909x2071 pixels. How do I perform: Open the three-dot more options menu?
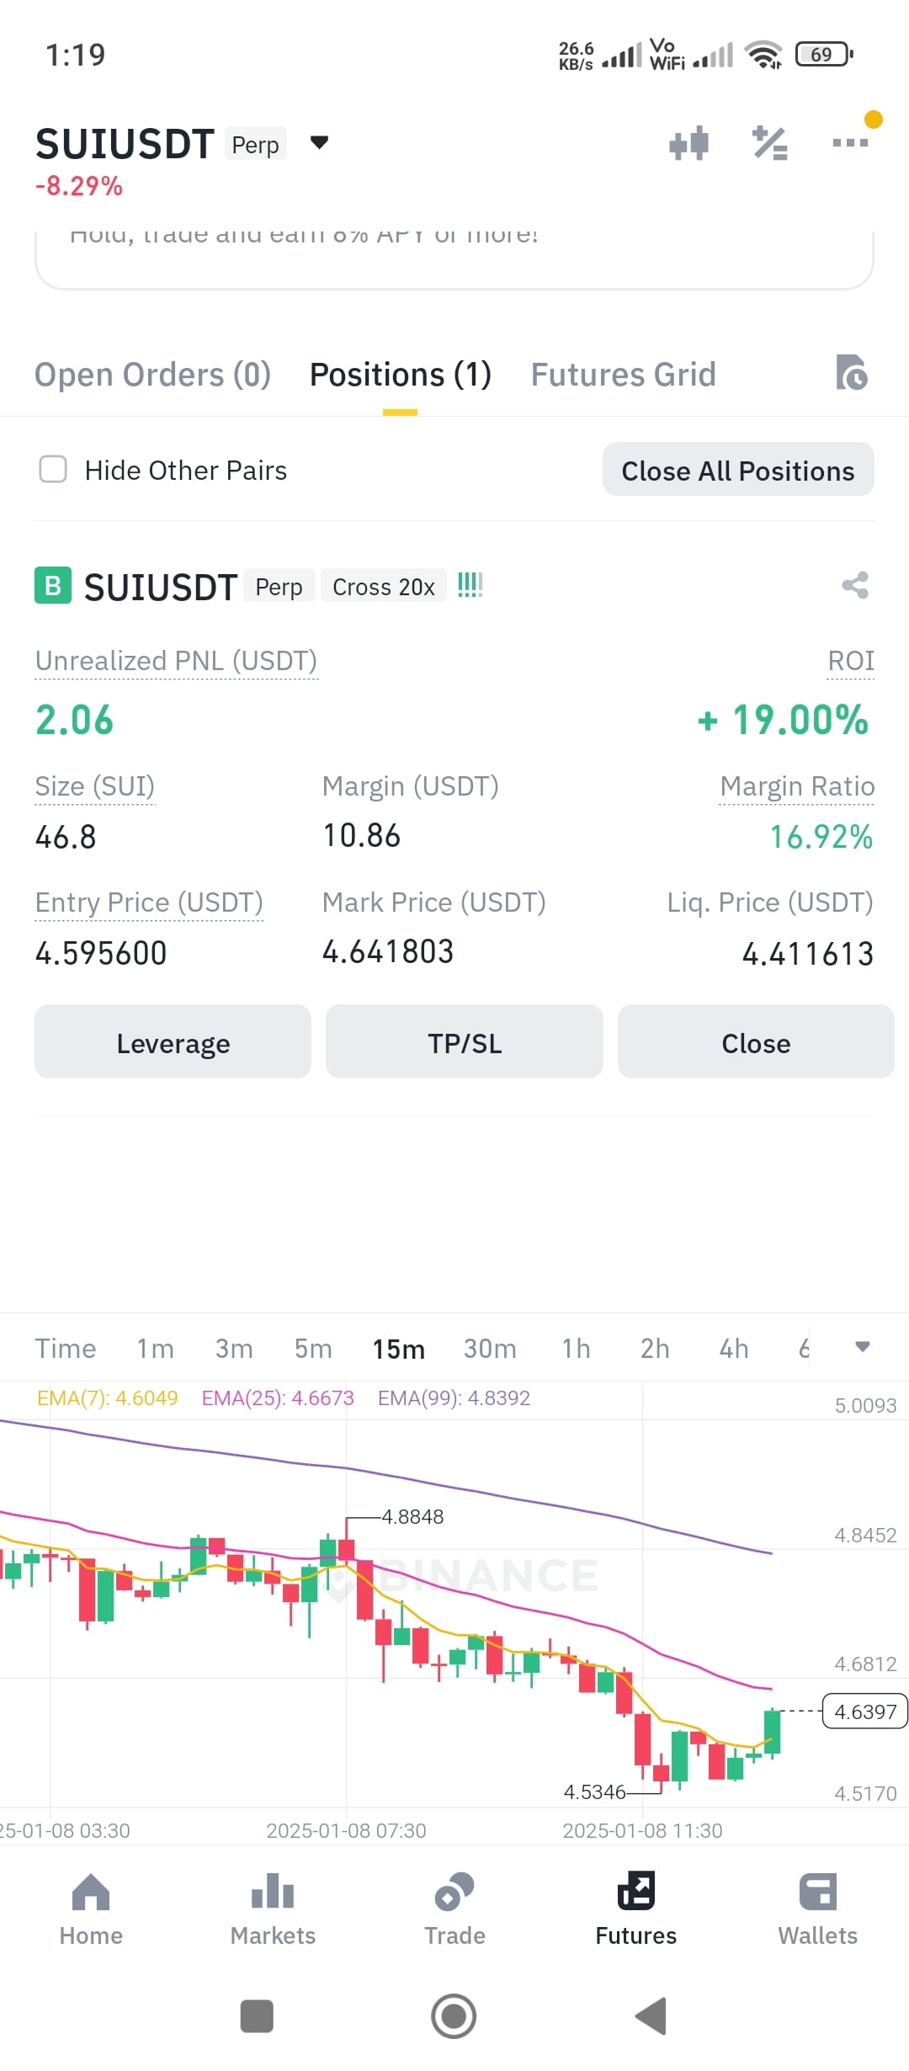coord(850,142)
